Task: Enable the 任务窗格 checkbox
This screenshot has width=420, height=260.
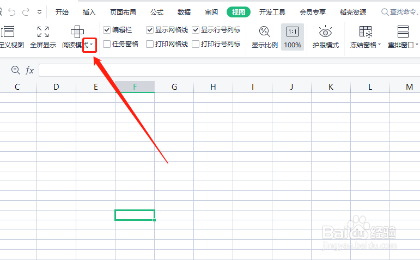Action: 107,44
